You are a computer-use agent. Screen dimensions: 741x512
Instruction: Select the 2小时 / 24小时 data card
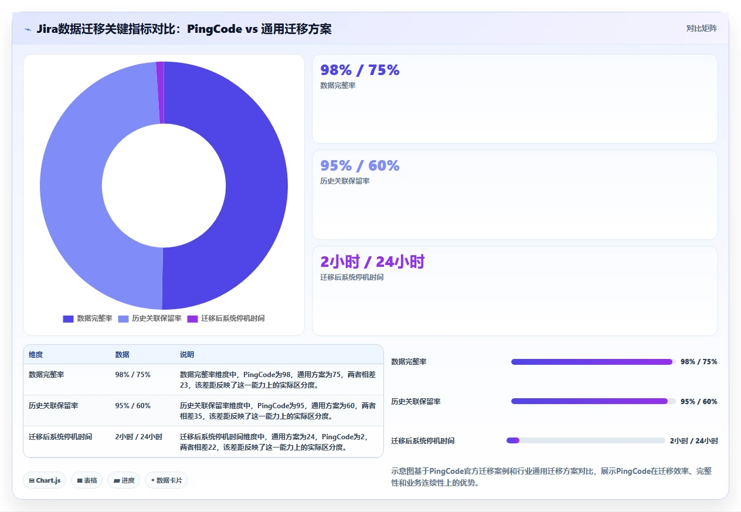[x=515, y=291]
